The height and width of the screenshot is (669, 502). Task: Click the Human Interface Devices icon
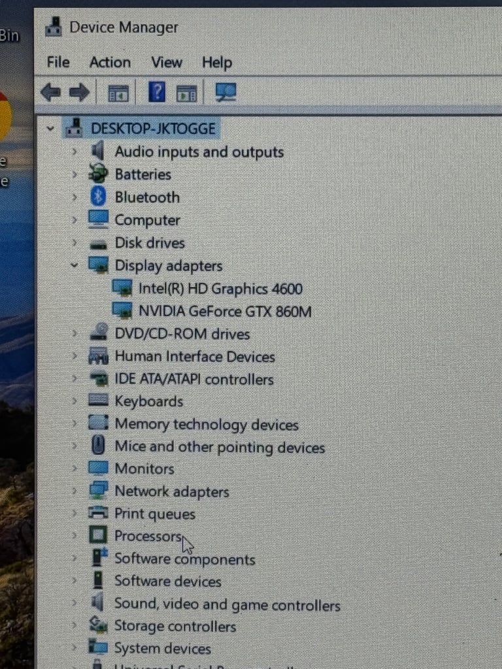pyautogui.click(x=98, y=356)
